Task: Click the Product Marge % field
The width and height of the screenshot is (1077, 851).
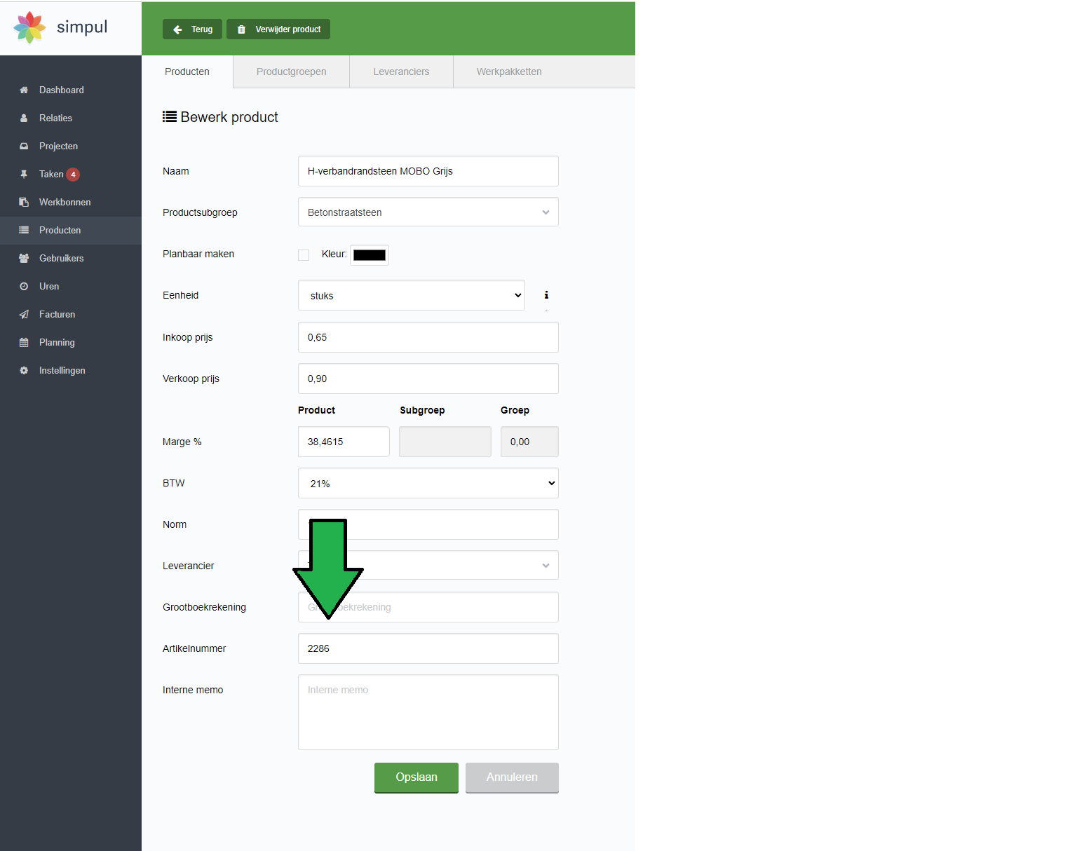Action: pyautogui.click(x=344, y=442)
